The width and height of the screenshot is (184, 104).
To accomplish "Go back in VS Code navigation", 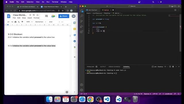I will click(x=107, y=6).
